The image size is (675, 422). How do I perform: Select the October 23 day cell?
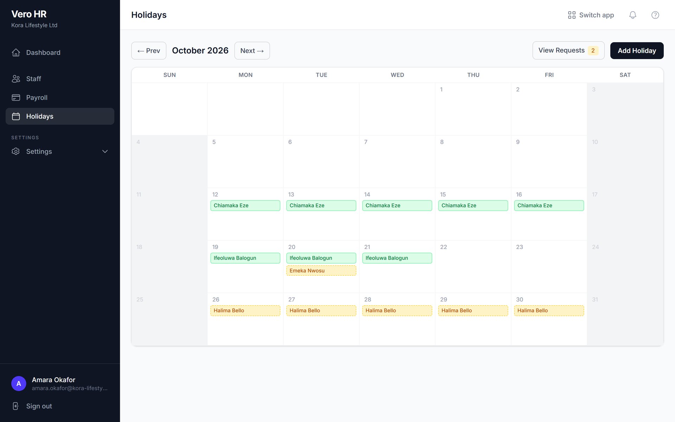tap(549, 267)
